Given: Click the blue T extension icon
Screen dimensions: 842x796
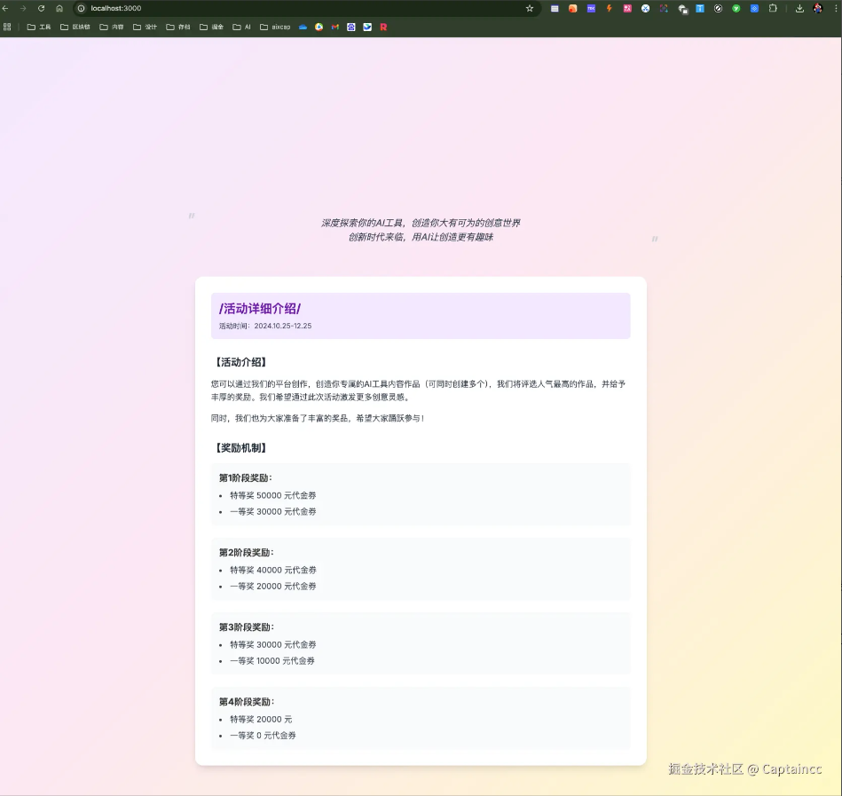Looking at the screenshot, I should click(700, 9).
